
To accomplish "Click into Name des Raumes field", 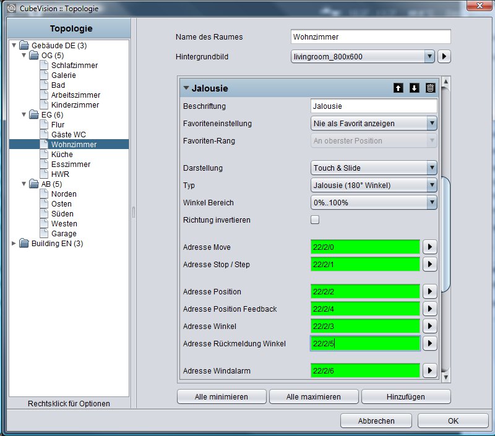I will [x=371, y=36].
